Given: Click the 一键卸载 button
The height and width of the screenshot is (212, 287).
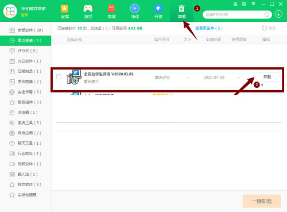Looking at the screenshot, I should [x=262, y=201].
